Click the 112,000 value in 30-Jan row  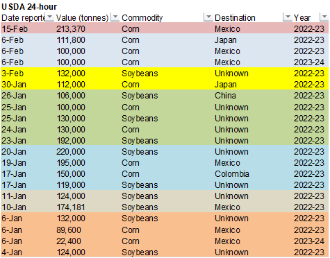coord(71,85)
